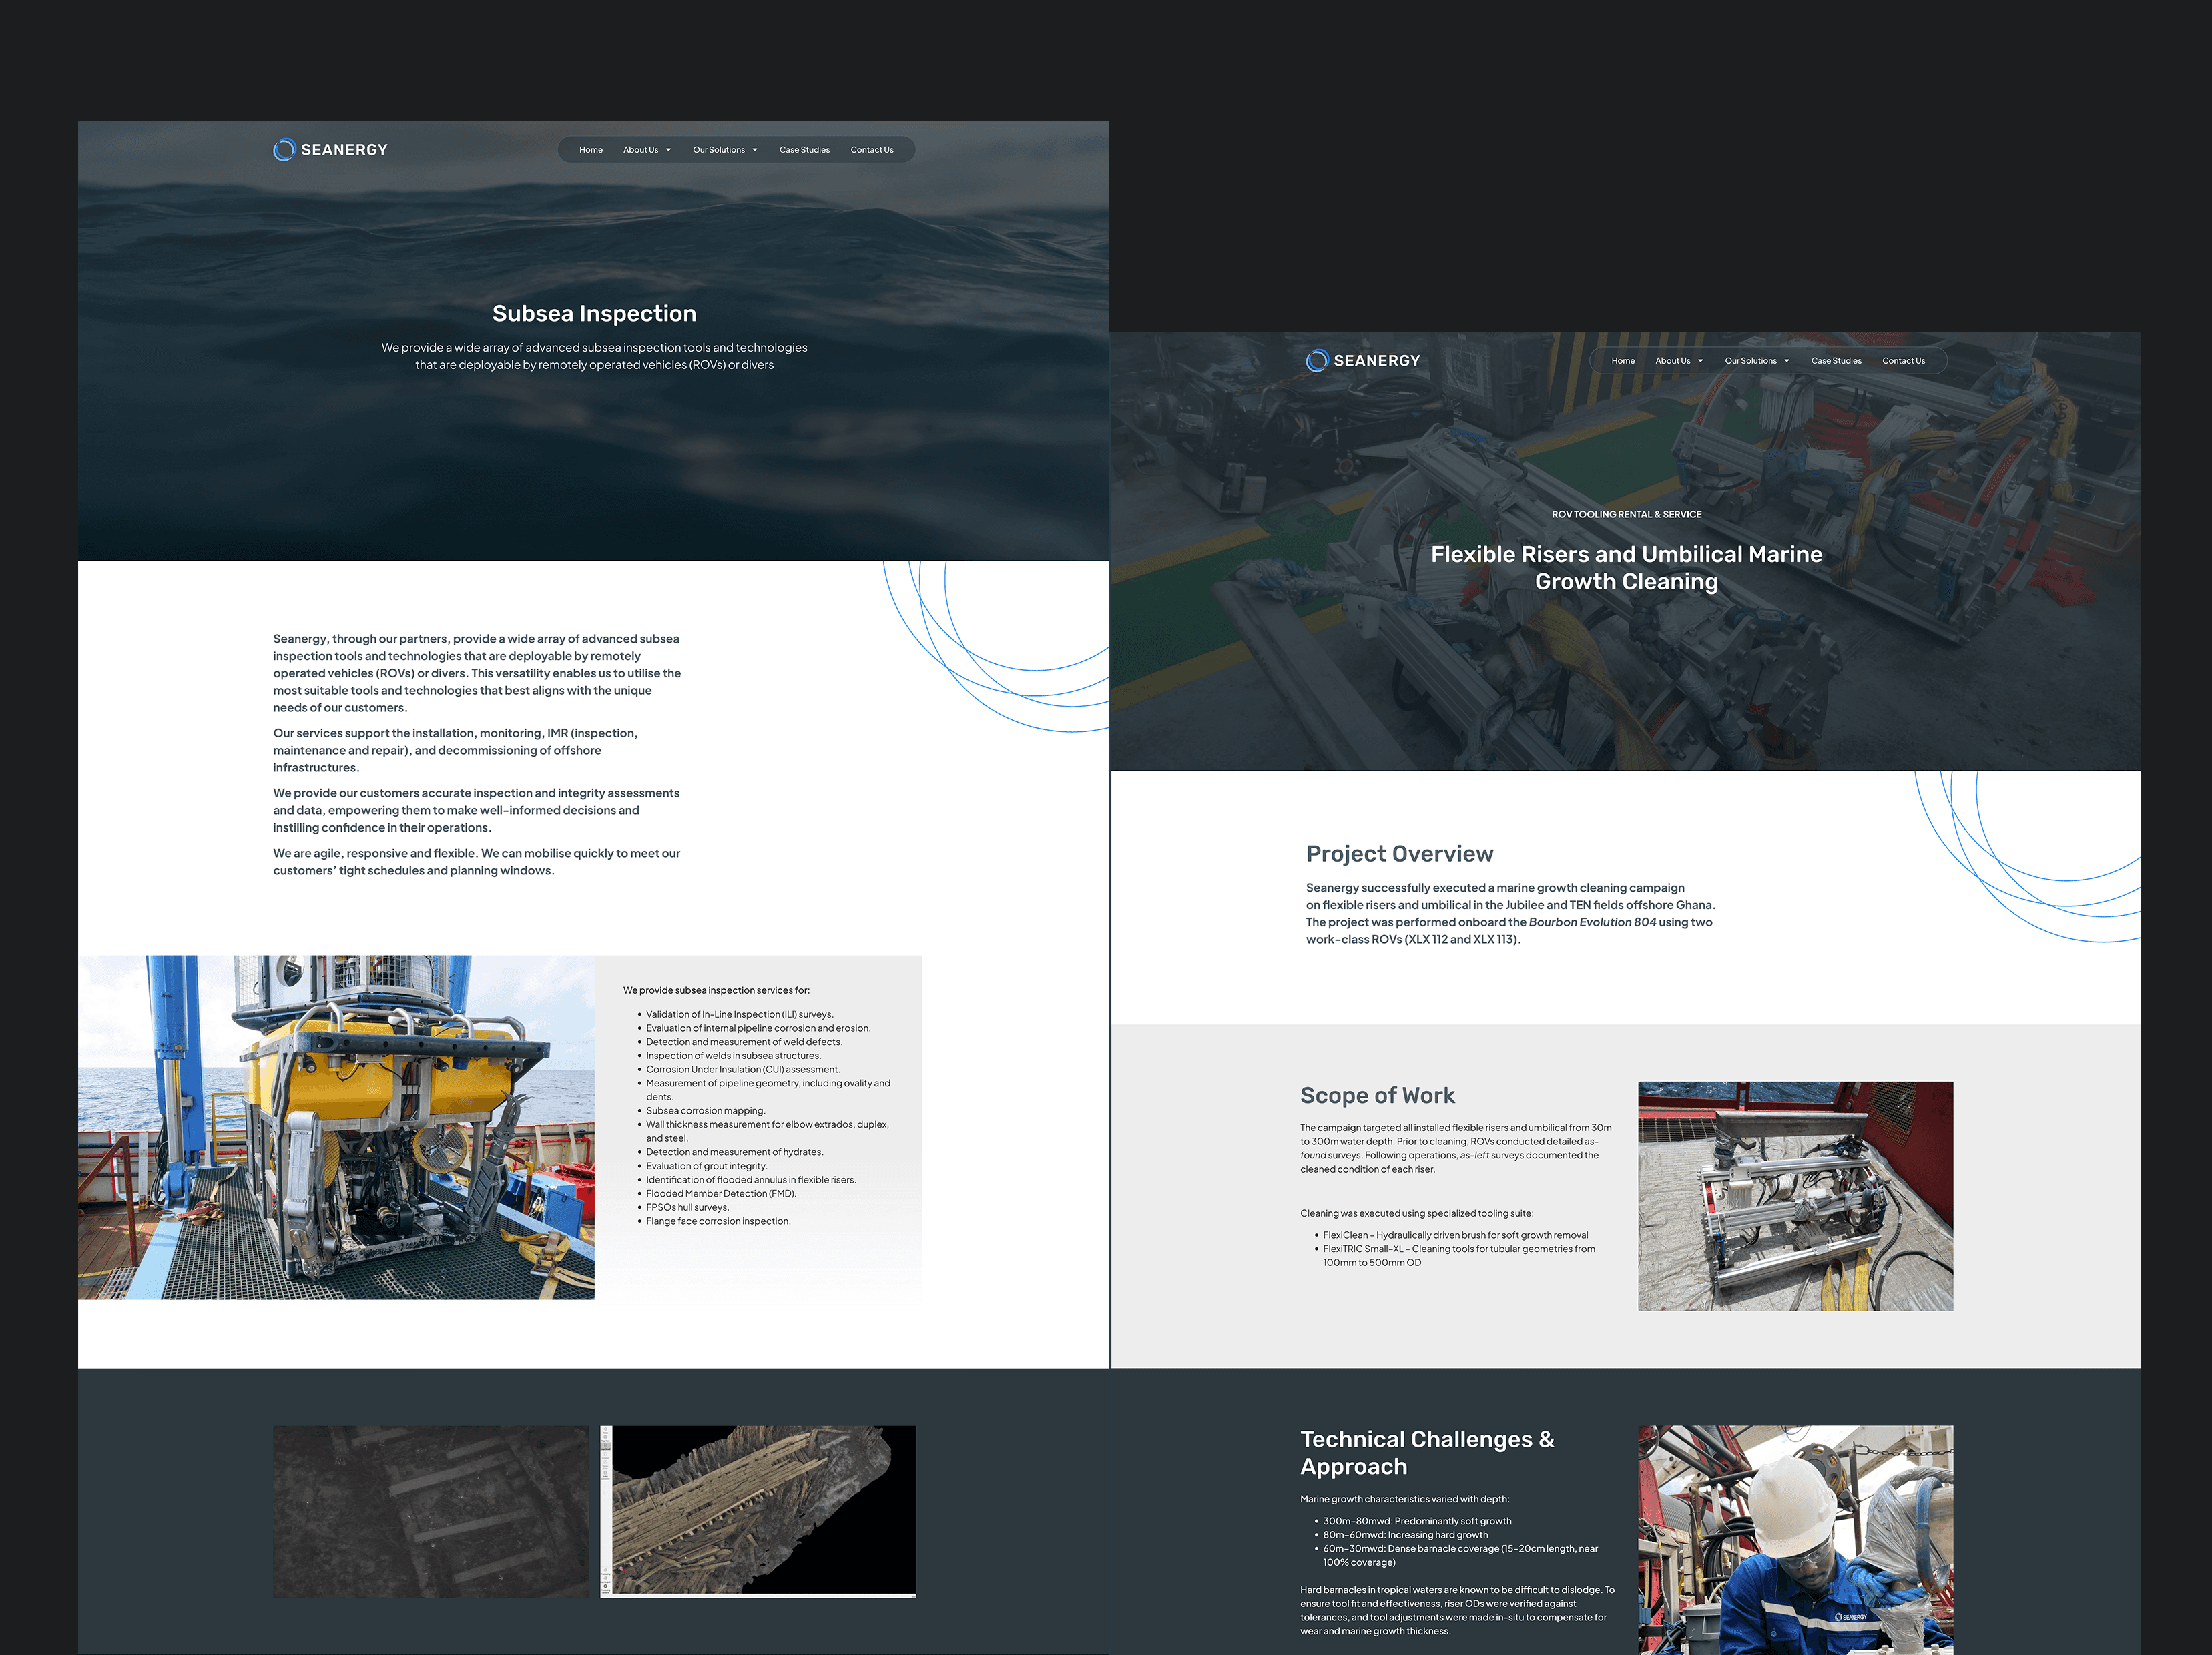This screenshot has width=2212, height=1655.
Task: Click the yellow ROV on deck photo
Action: (x=336, y=1127)
